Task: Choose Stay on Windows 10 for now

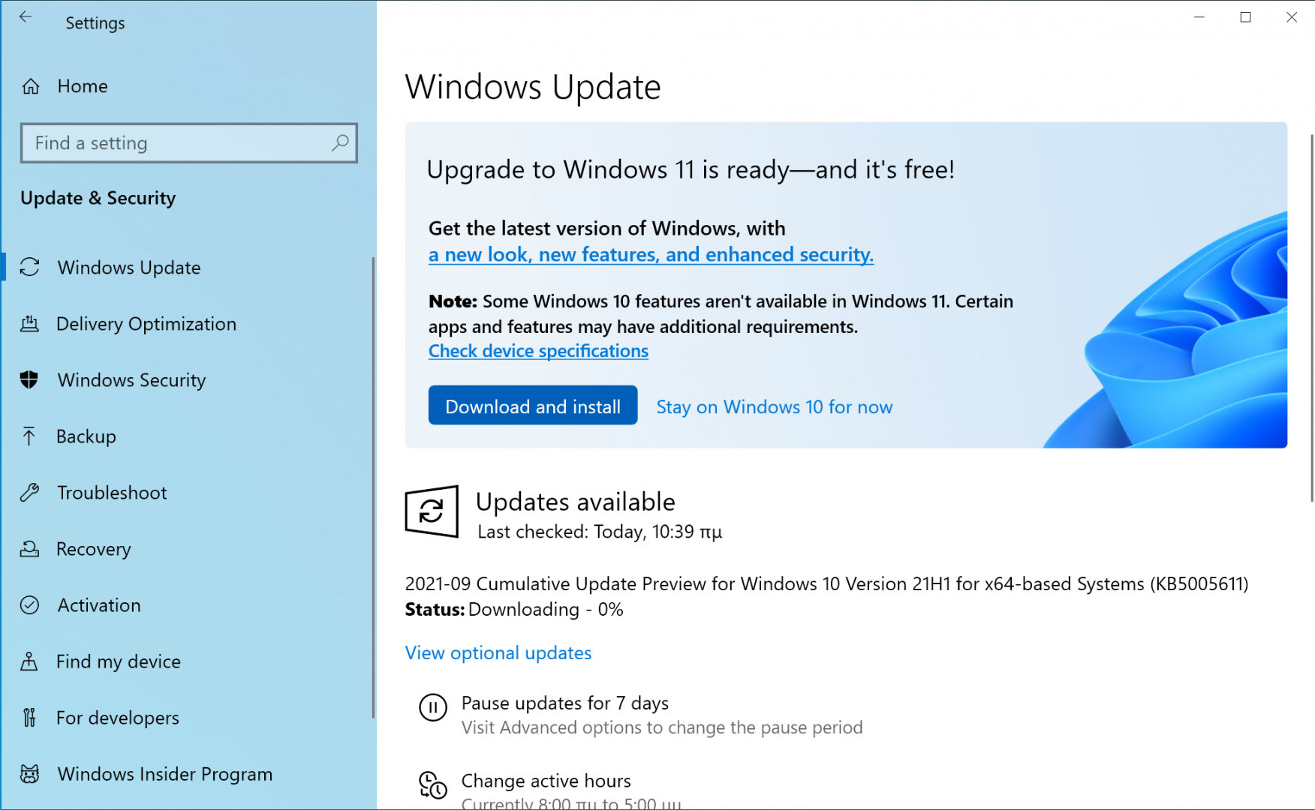Action: [x=775, y=406]
